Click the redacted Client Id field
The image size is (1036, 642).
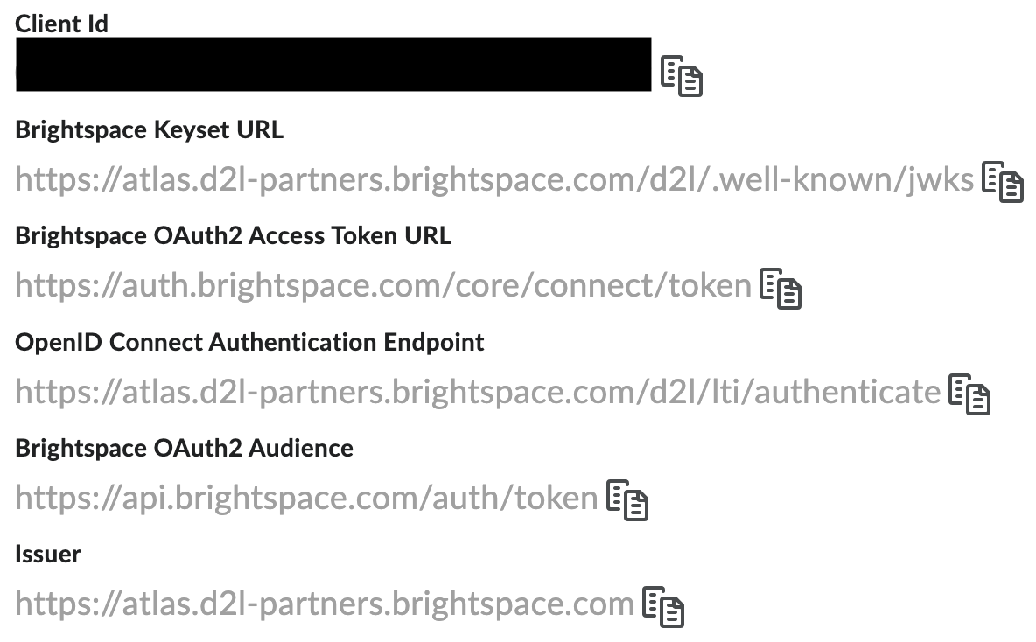pyautogui.click(x=333, y=64)
